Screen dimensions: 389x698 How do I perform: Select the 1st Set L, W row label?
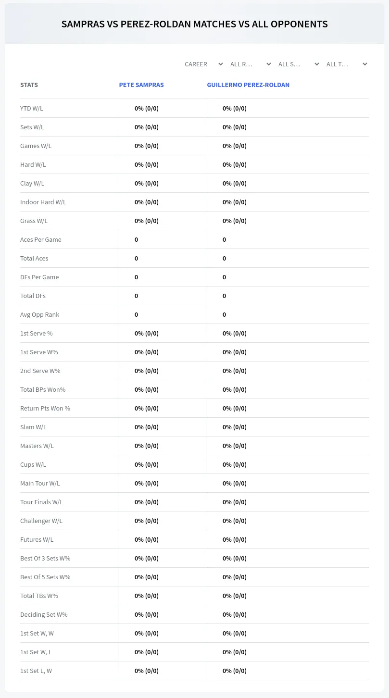tap(36, 671)
